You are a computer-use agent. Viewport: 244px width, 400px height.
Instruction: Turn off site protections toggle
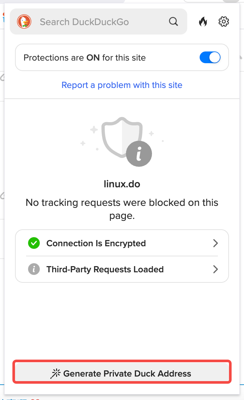(210, 58)
